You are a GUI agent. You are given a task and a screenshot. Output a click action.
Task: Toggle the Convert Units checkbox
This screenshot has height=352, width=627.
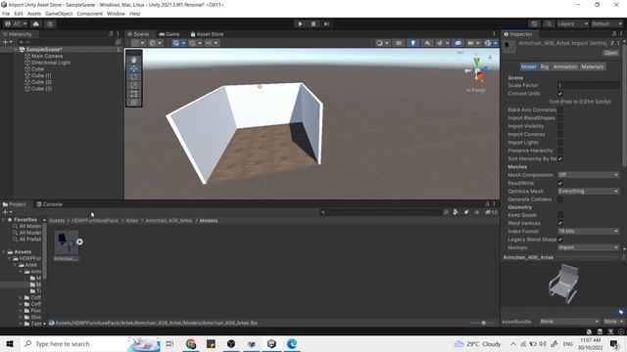(560, 94)
